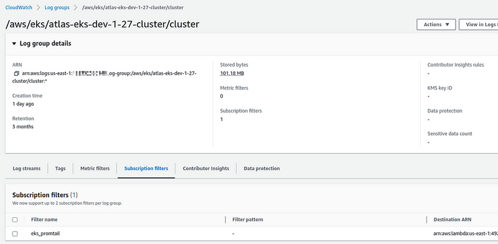498x244 pixels.
Task: Click the Data protection label in details
Action: [445, 111]
